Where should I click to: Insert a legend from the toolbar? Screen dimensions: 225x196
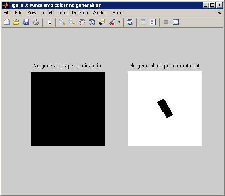(x=153, y=22)
